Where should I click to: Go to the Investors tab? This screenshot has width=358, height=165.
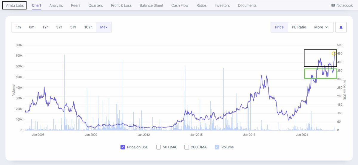click(222, 5)
